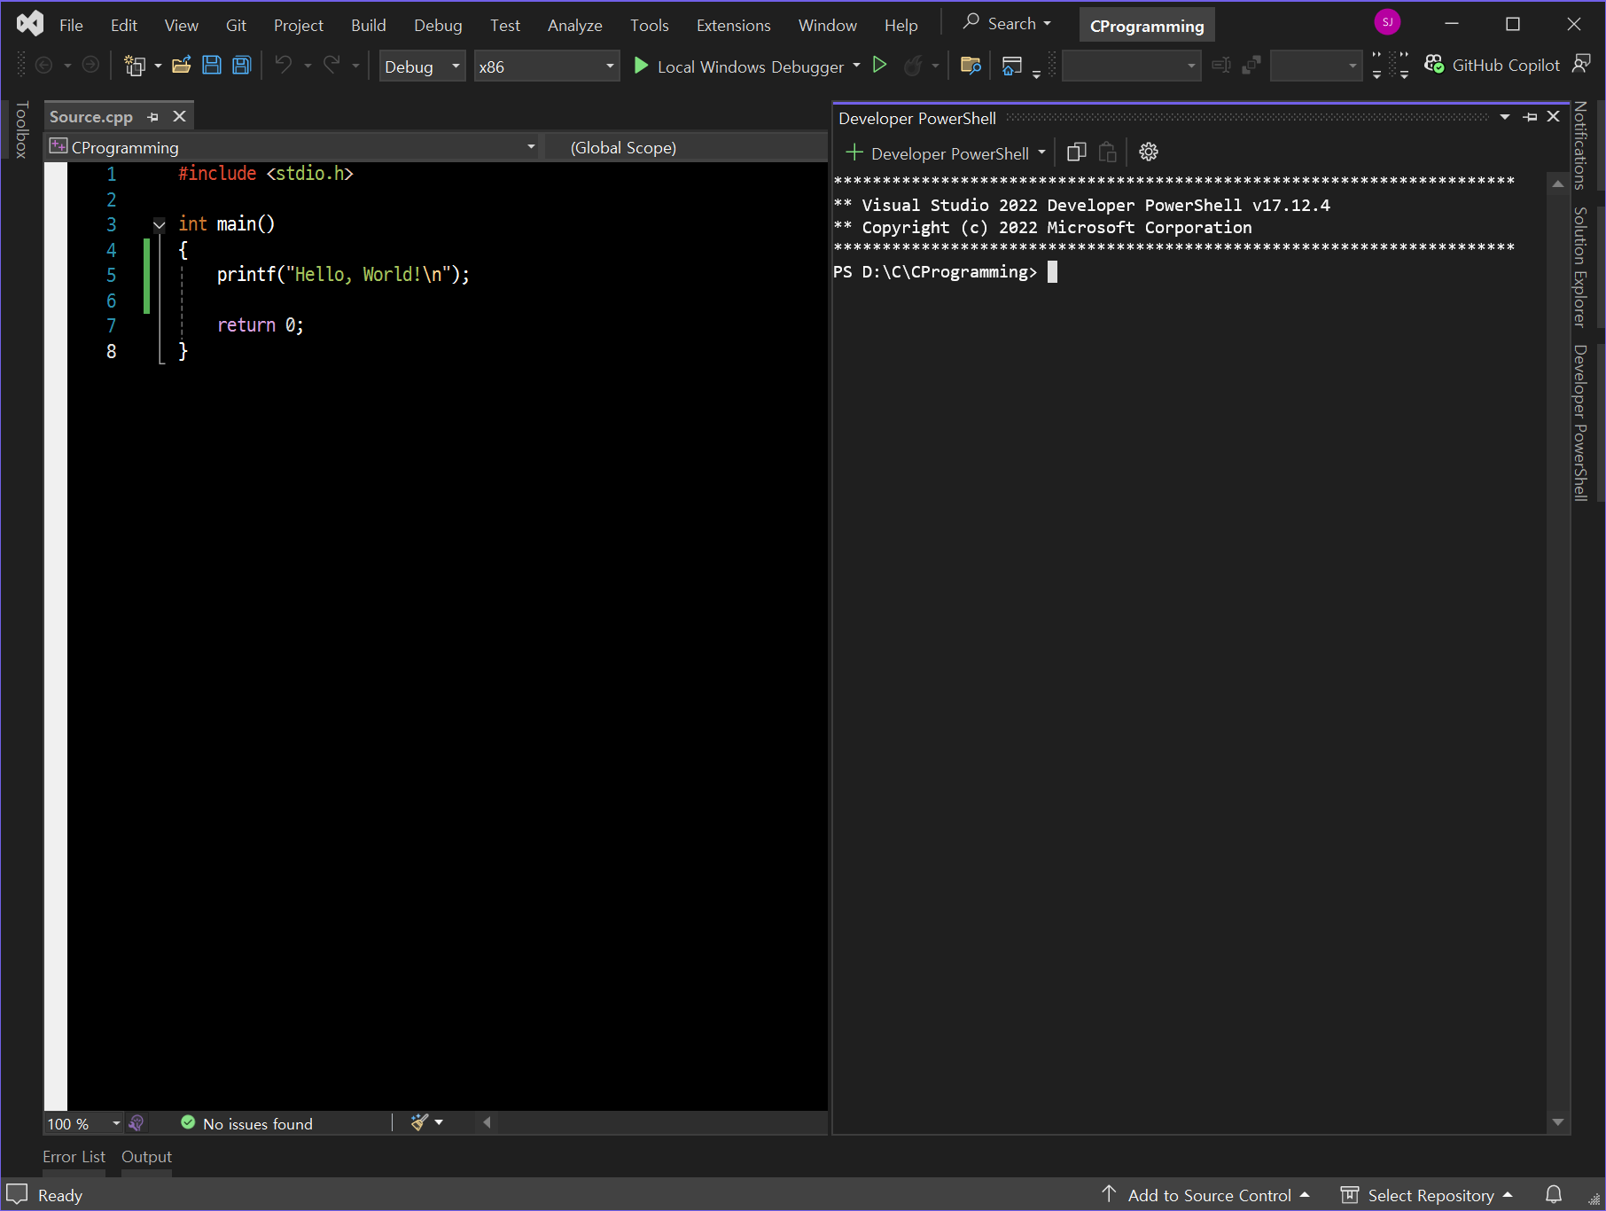Click the New Project toolbar icon
This screenshot has width=1606, height=1211.
coord(135,66)
